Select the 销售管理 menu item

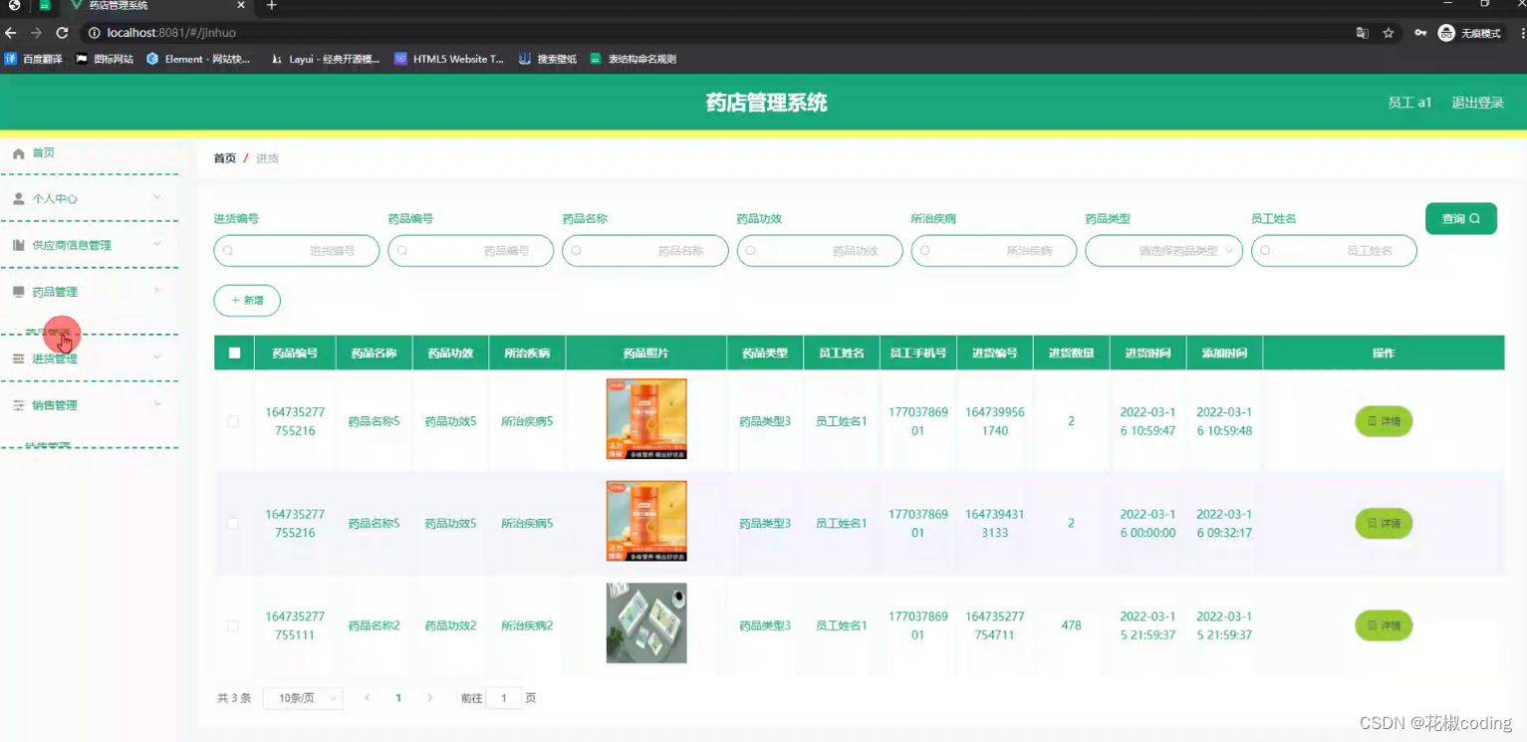pos(89,405)
